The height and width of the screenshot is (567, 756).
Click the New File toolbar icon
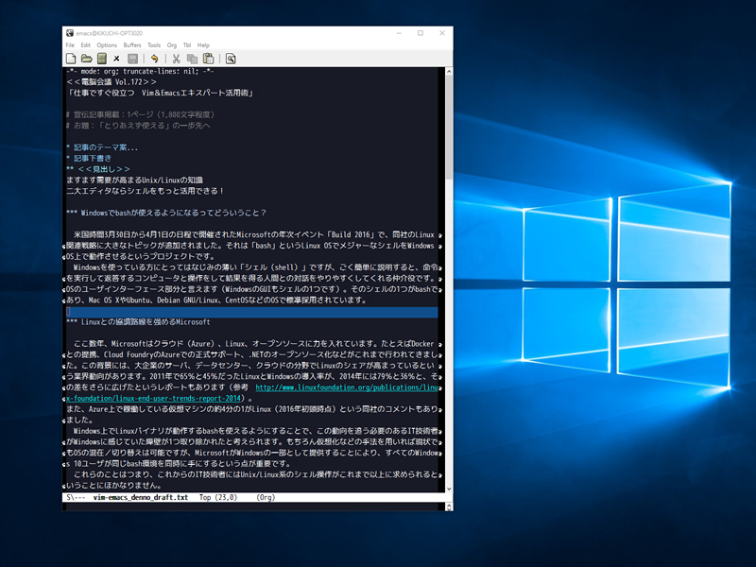71,59
